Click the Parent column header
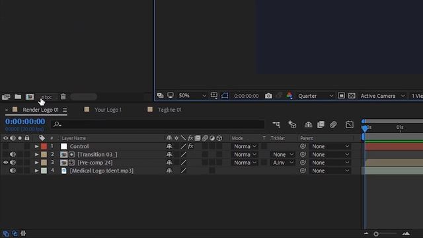 coord(307,138)
